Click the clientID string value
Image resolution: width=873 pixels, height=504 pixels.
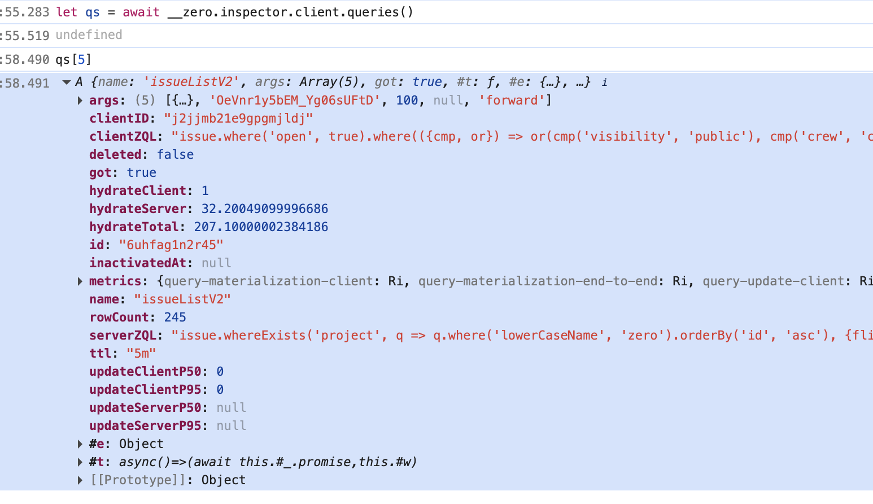point(238,119)
